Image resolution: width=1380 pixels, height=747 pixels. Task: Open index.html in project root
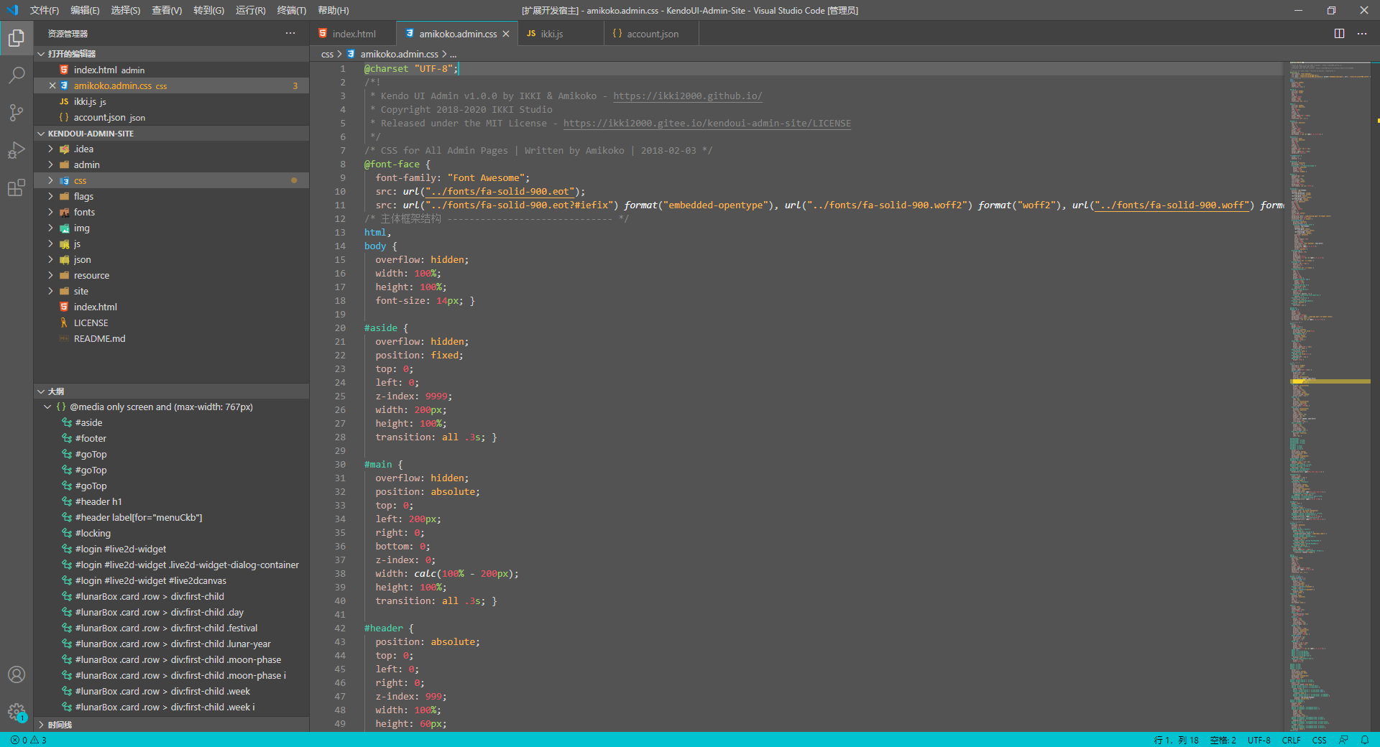tap(95, 307)
